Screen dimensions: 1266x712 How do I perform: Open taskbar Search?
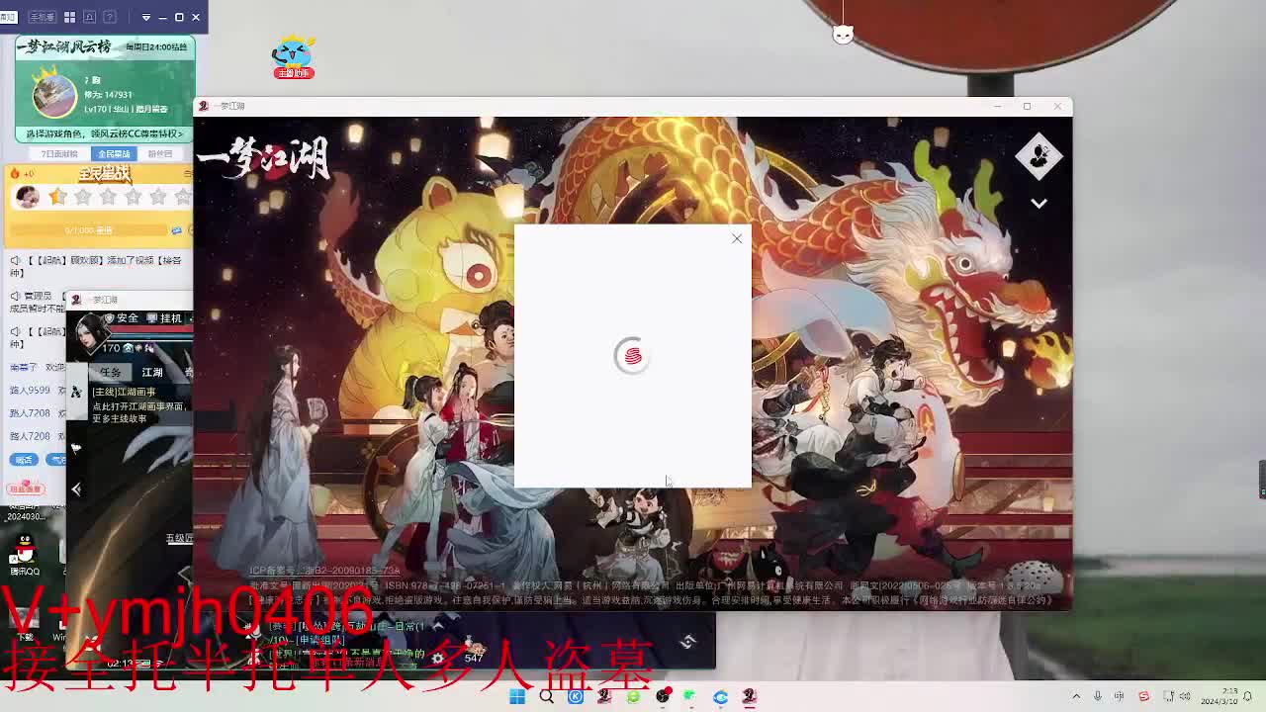546,696
